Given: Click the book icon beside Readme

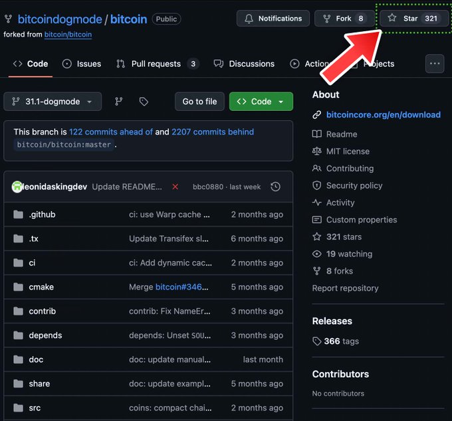Looking at the screenshot, I should click(x=317, y=134).
